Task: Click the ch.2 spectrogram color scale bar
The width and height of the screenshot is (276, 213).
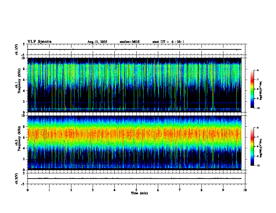Action: pyautogui.click(x=252, y=147)
